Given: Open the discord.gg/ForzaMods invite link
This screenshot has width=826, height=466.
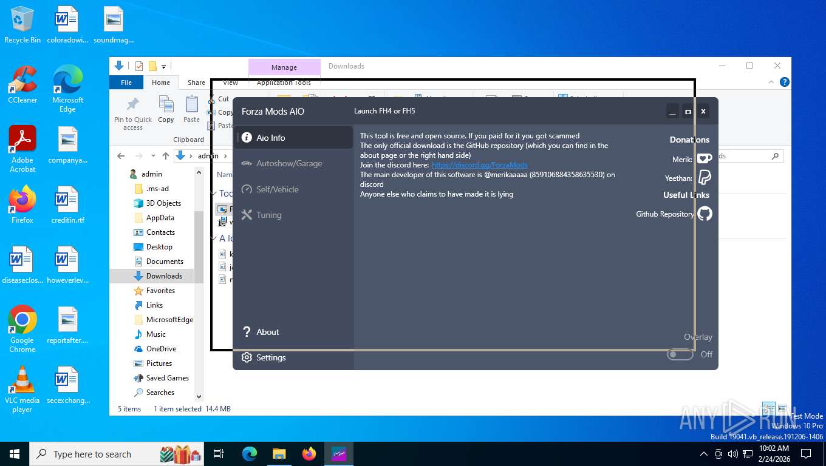Looking at the screenshot, I should [479, 165].
